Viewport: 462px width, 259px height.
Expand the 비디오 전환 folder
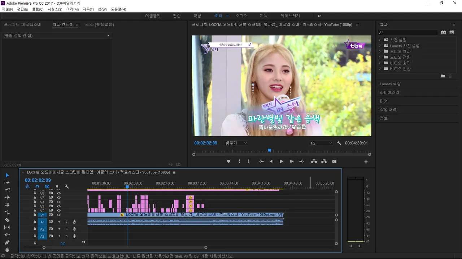click(x=380, y=69)
